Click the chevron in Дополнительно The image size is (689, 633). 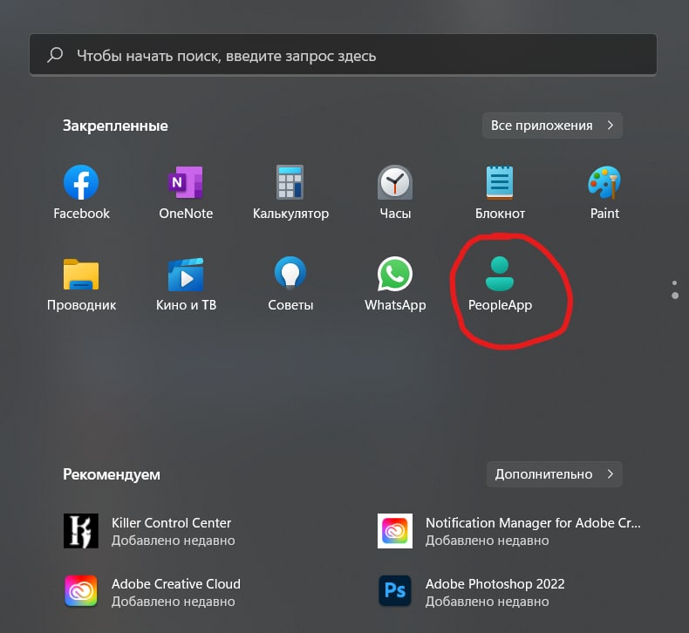[x=610, y=473]
